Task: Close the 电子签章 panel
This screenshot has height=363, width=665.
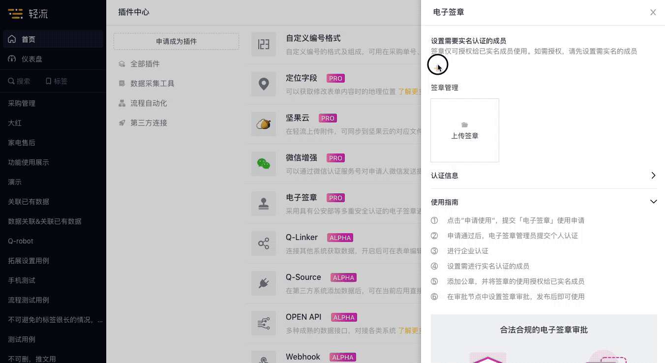Action: point(653,12)
